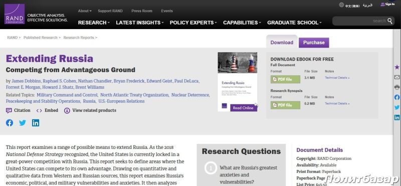The width and height of the screenshot is (401, 186).
Task: Open author Brent Williams link
Action: [90, 87]
